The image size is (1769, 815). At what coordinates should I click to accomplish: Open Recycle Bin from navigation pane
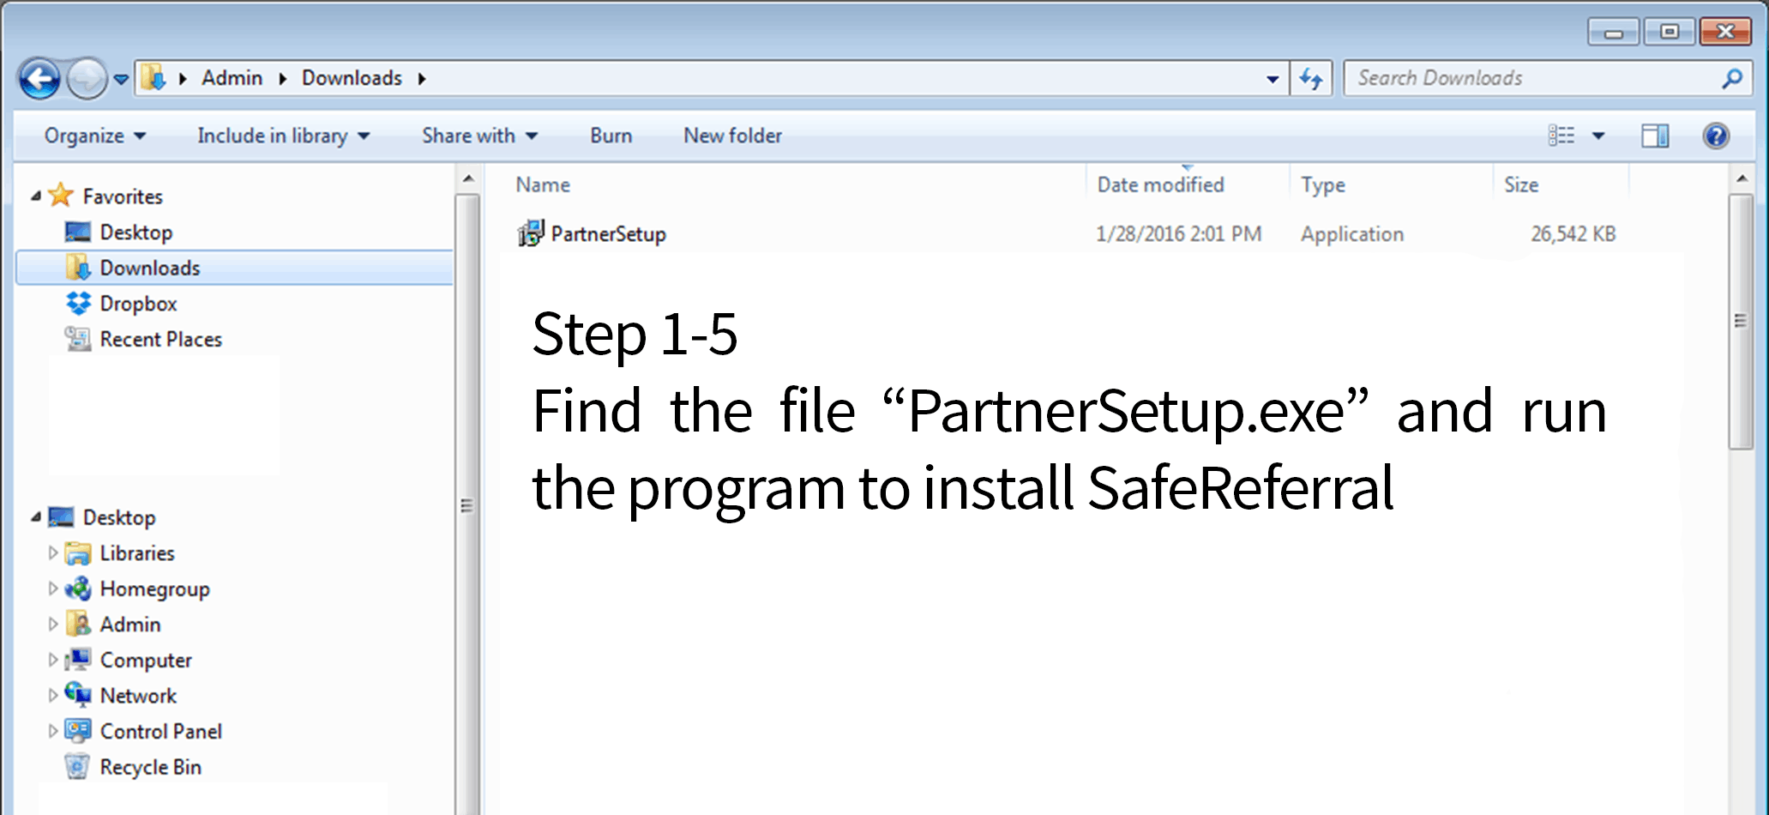tap(150, 767)
